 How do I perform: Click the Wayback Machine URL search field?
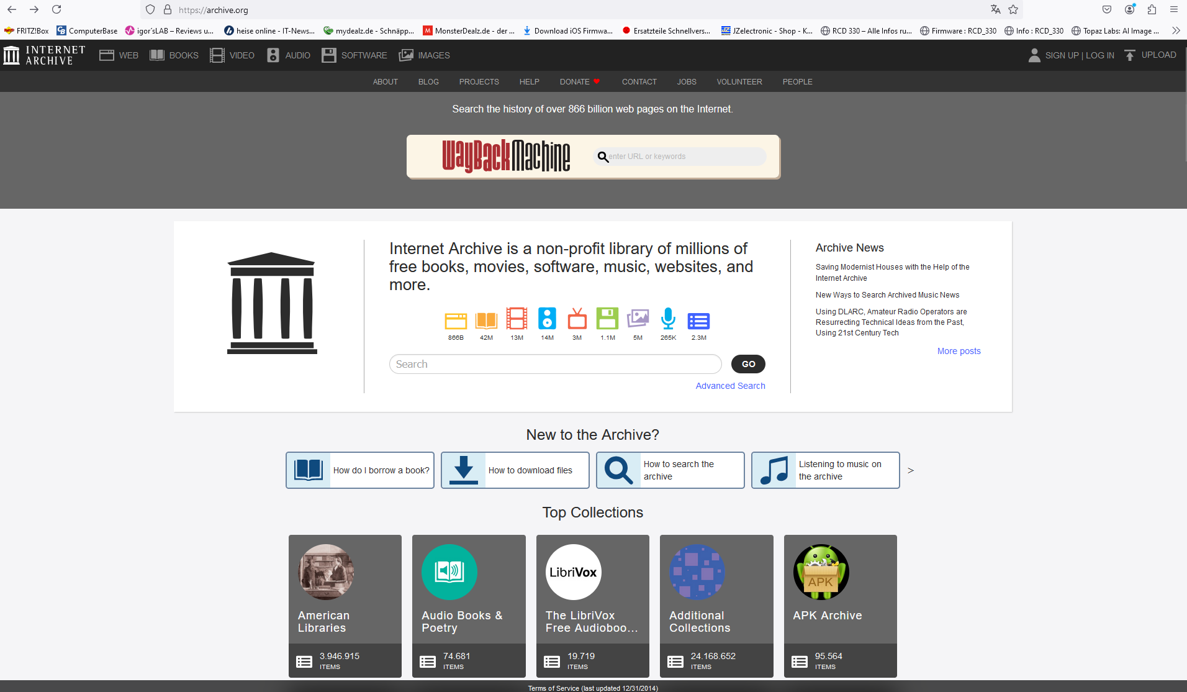(680, 157)
